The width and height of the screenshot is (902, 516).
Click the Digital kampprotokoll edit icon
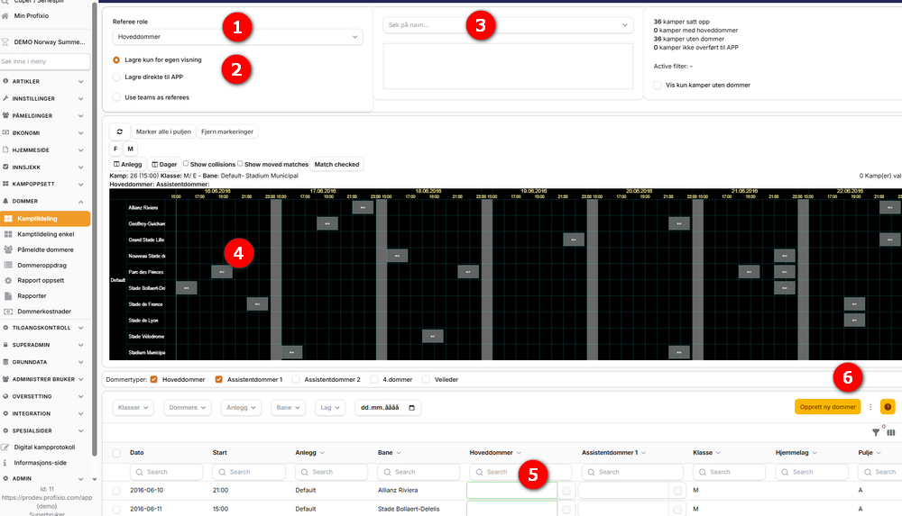pos(5,447)
